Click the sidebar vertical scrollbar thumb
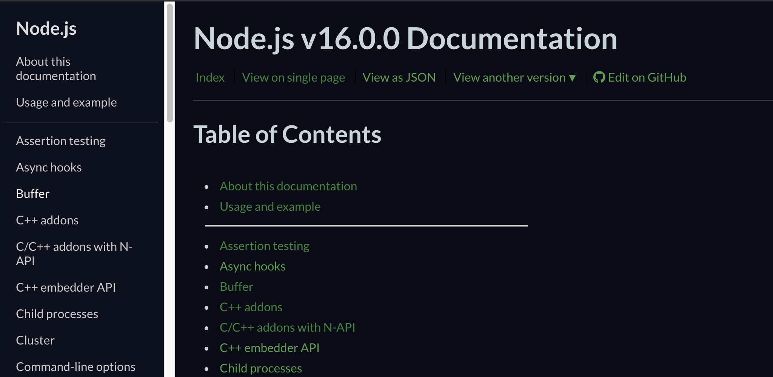The image size is (773, 377). click(170, 63)
